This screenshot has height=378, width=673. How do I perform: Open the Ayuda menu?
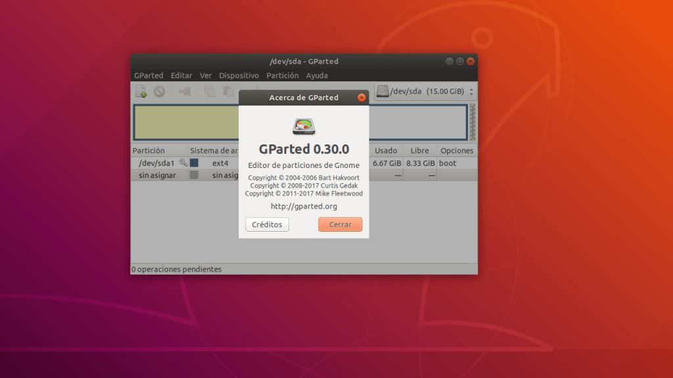point(317,75)
